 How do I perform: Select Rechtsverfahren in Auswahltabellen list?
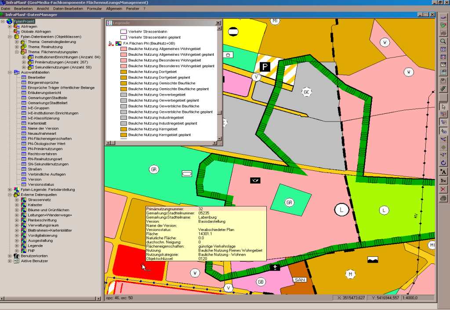point(42,154)
